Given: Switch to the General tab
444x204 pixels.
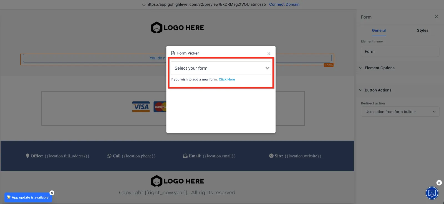Looking at the screenshot, I should pos(379,30).
